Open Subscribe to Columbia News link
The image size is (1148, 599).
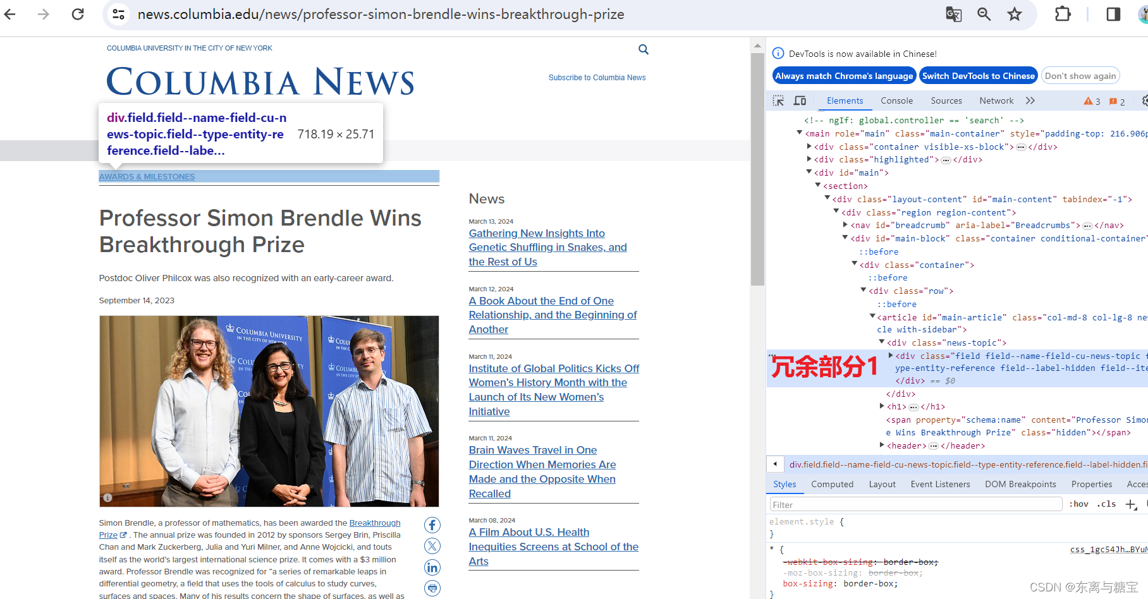point(597,78)
